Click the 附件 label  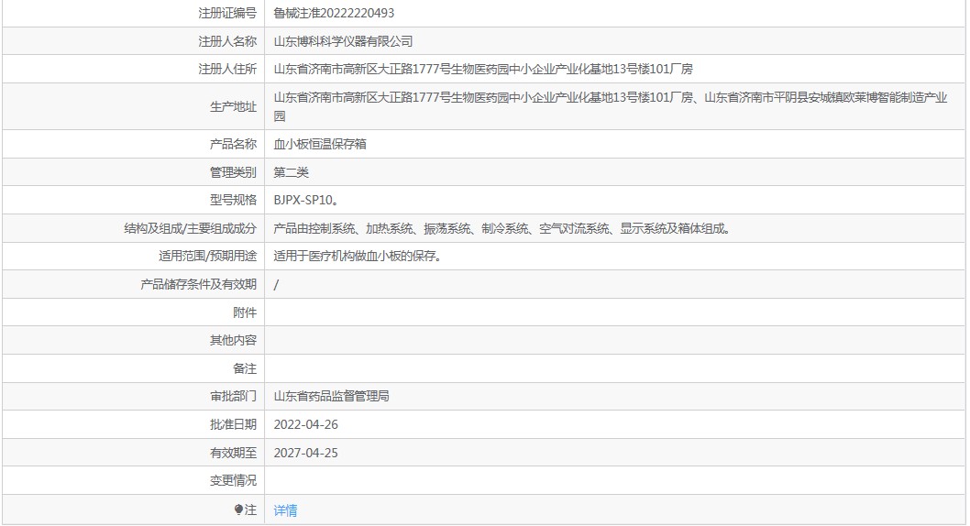245,312
